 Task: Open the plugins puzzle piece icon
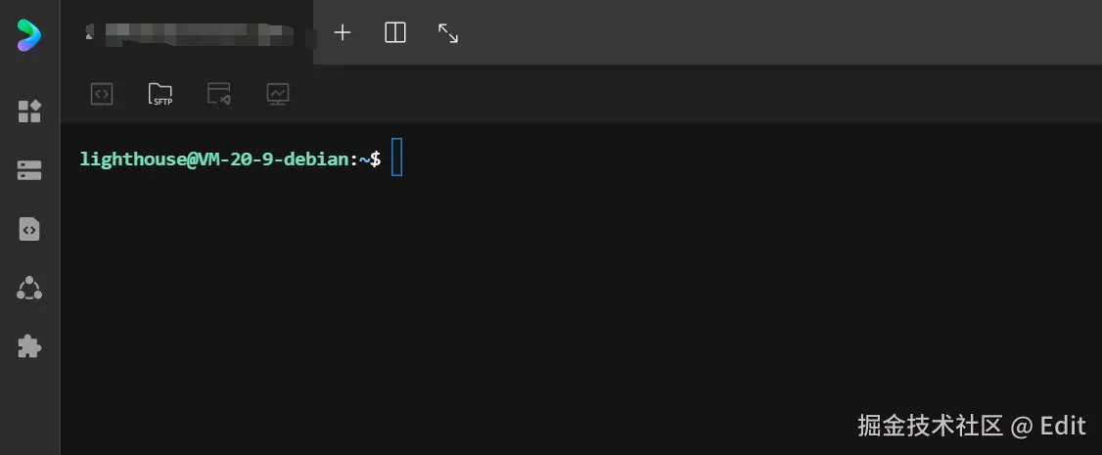tap(29, 346)
